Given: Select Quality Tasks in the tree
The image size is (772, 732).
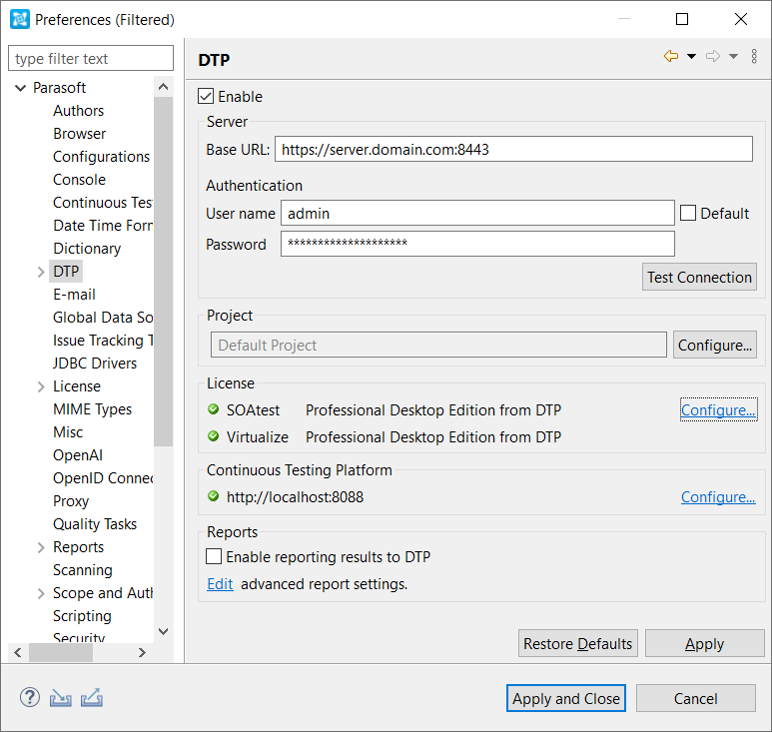Looking at the screenshot, I should tap(95, 524).
